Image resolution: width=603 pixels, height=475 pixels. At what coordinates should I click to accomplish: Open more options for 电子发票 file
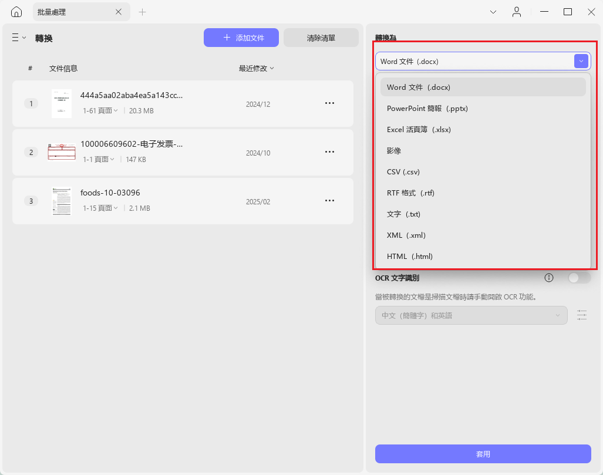pos(329,152)
